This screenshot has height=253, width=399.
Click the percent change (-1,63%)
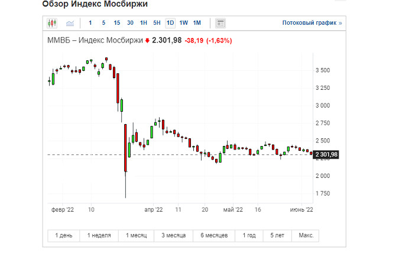(219, 40)
